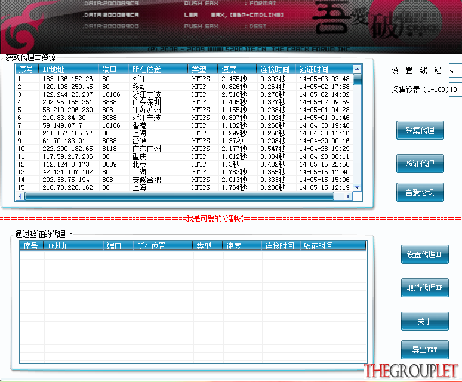Viewport: 462px width, 382px height.
Task: Sort upper list by 端口 column header
Action: click(x=113, y=69)
